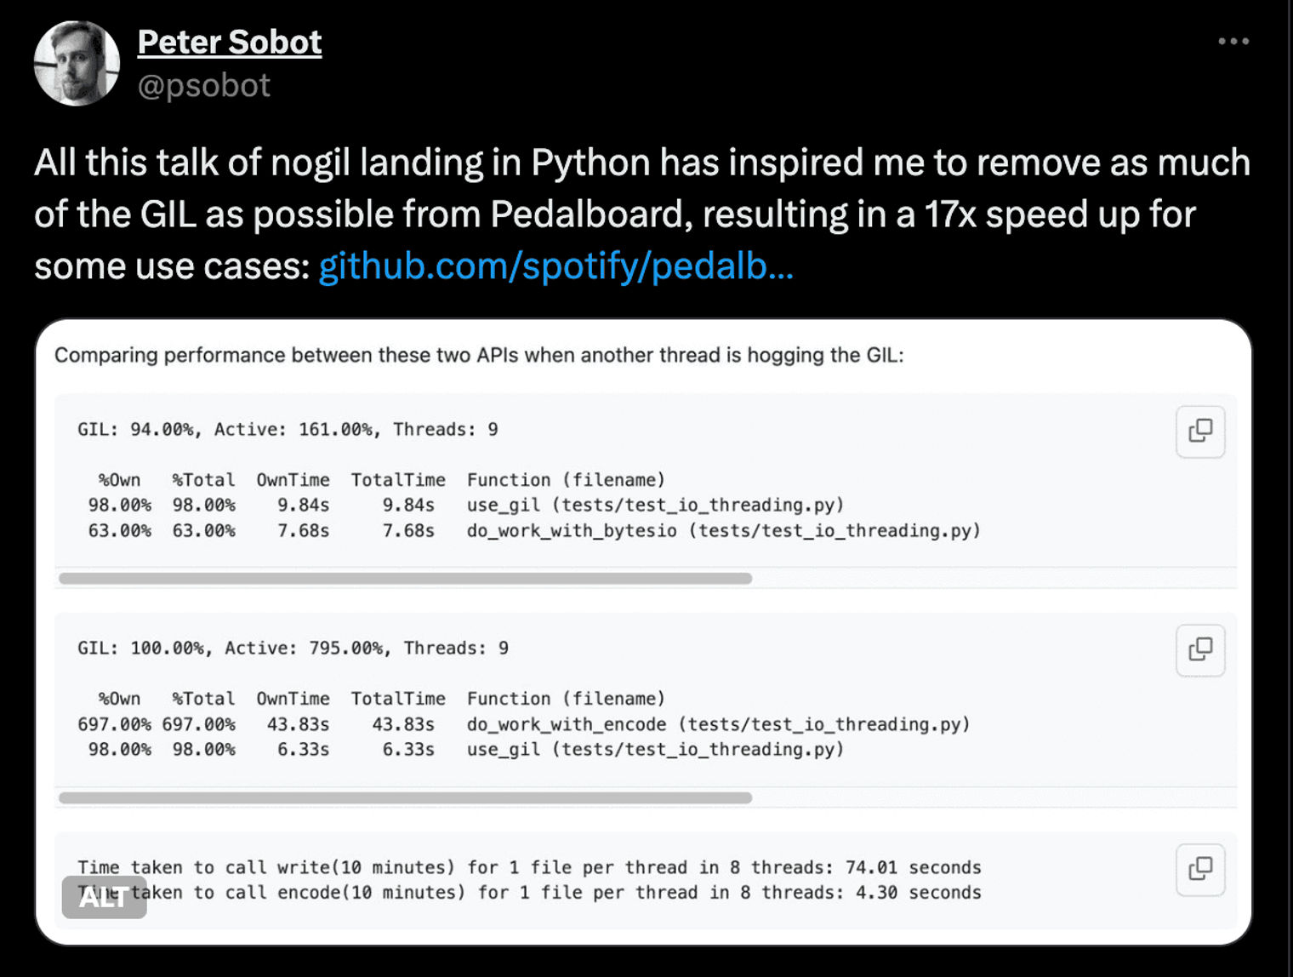Click scrollbar under the first code block

click(406, 579)
